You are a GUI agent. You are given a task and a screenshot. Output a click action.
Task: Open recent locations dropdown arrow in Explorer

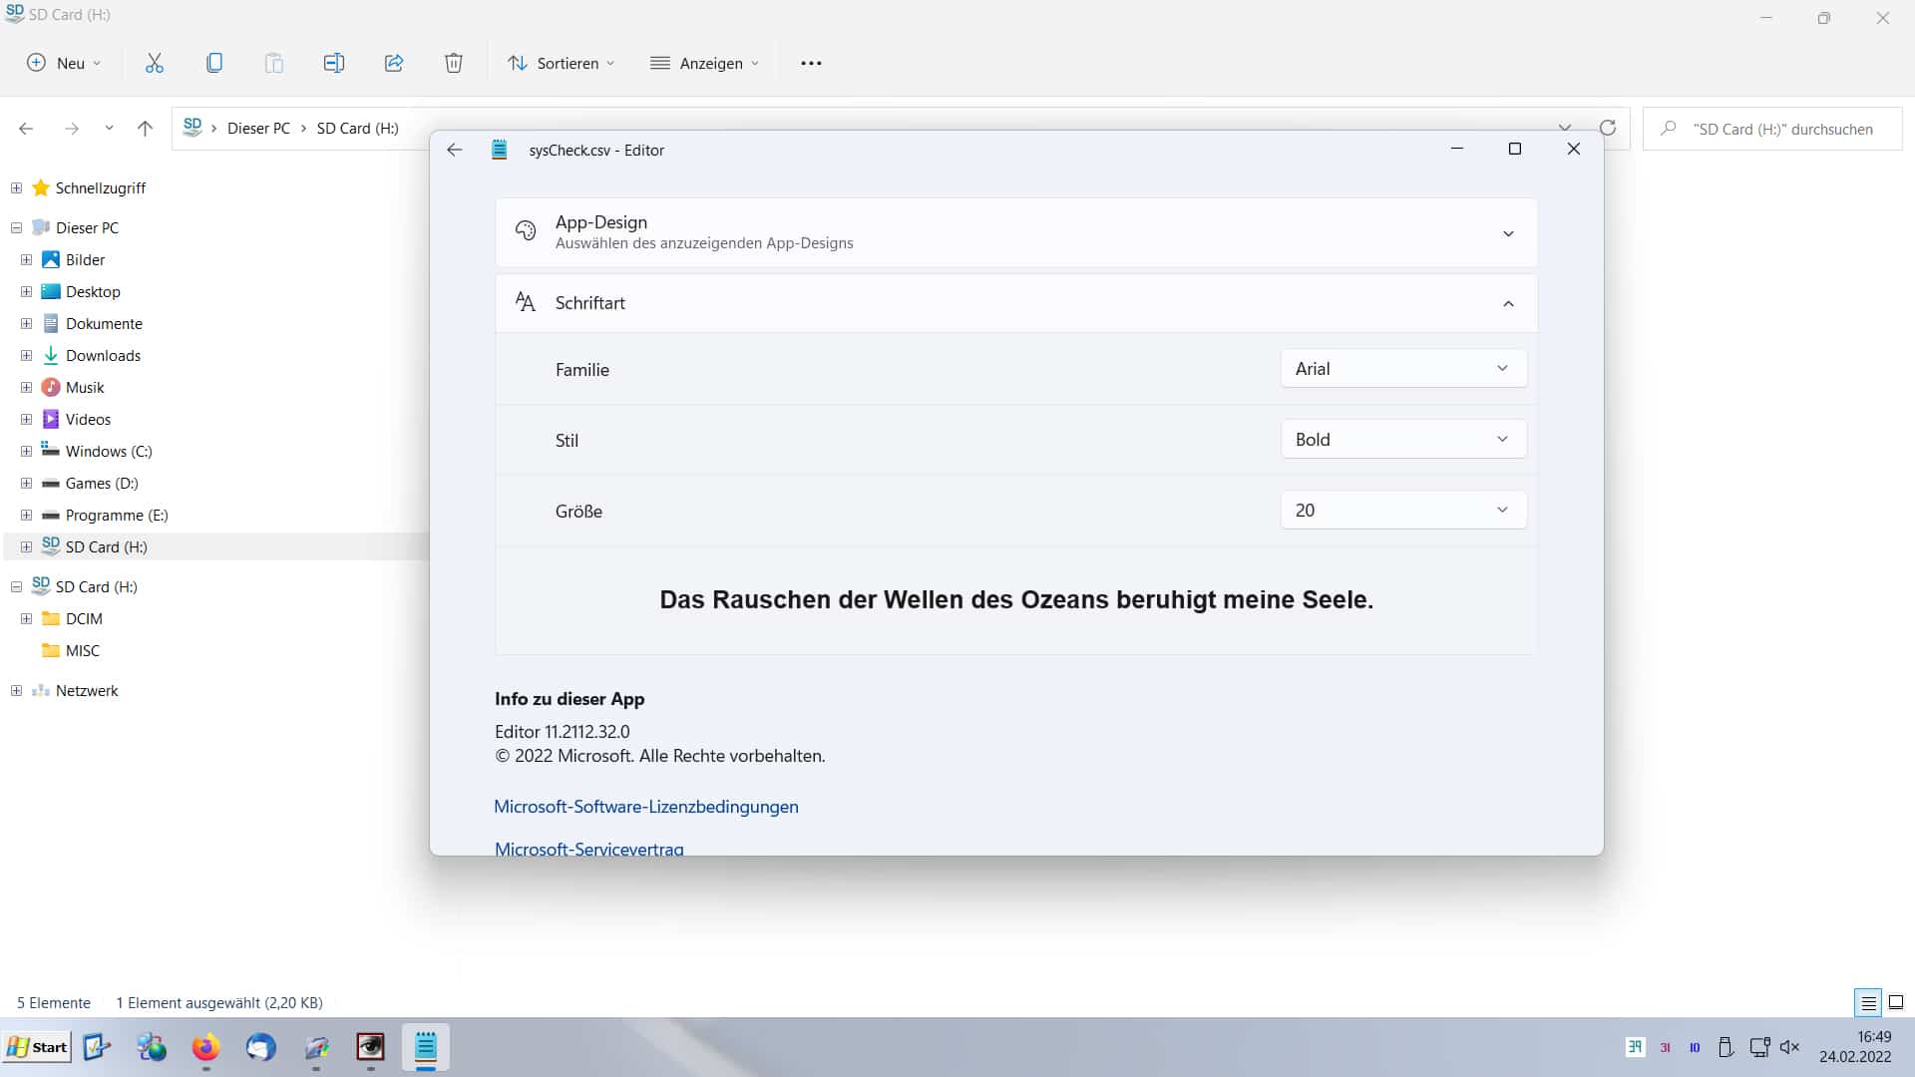[109, 129]
